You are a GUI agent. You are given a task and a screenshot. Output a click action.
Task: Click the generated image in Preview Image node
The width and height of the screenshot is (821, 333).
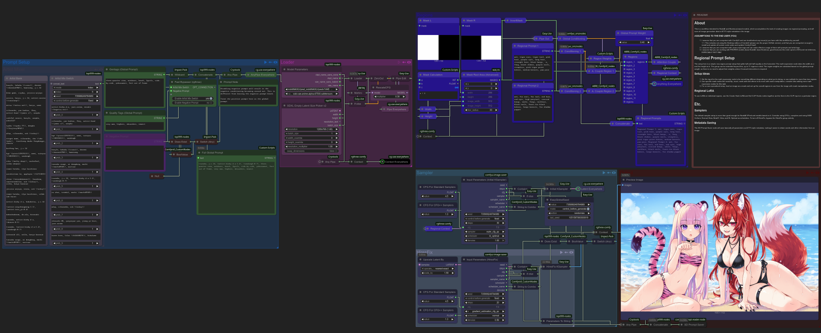[720, 252]
